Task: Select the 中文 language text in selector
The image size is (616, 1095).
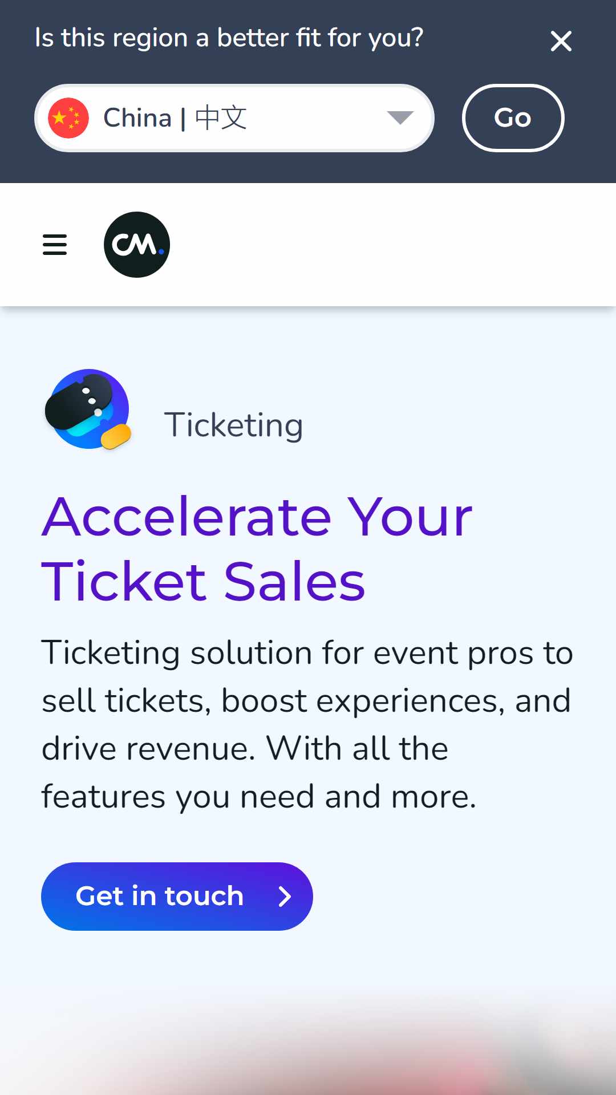Action: coord(221,118)
